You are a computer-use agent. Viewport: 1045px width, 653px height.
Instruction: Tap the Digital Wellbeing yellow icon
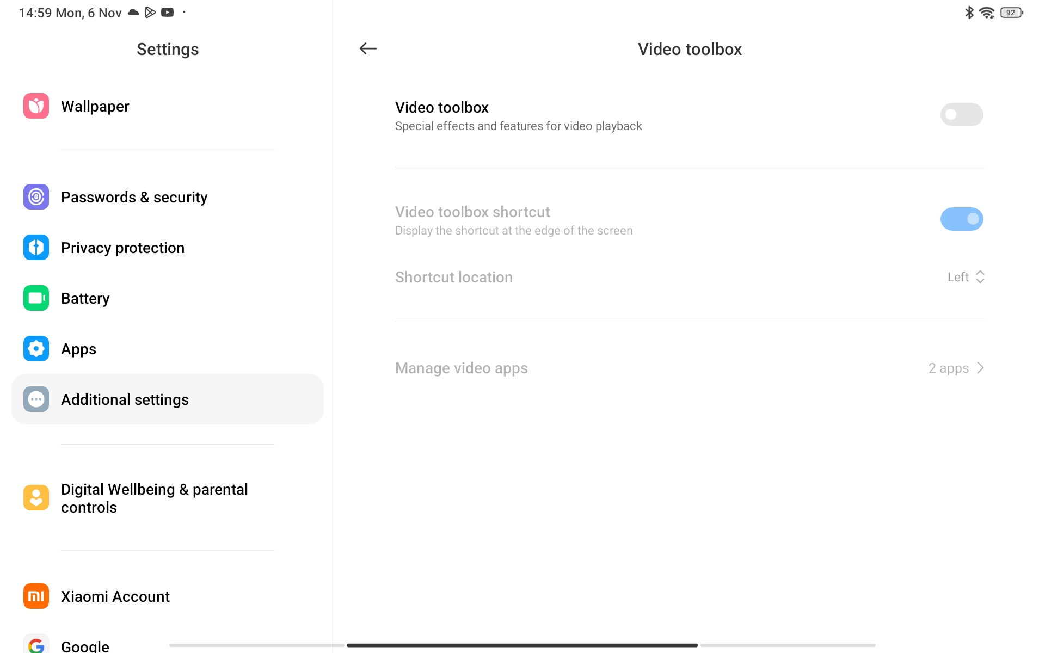36,497
